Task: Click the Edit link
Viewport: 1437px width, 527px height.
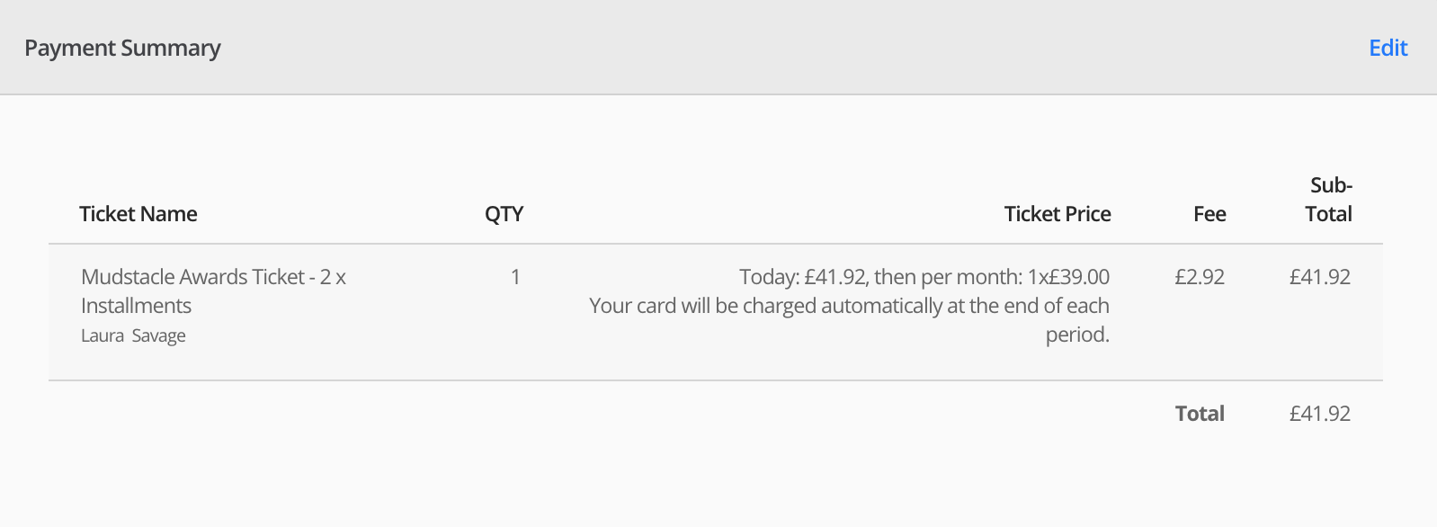Action: (1388, 49)
